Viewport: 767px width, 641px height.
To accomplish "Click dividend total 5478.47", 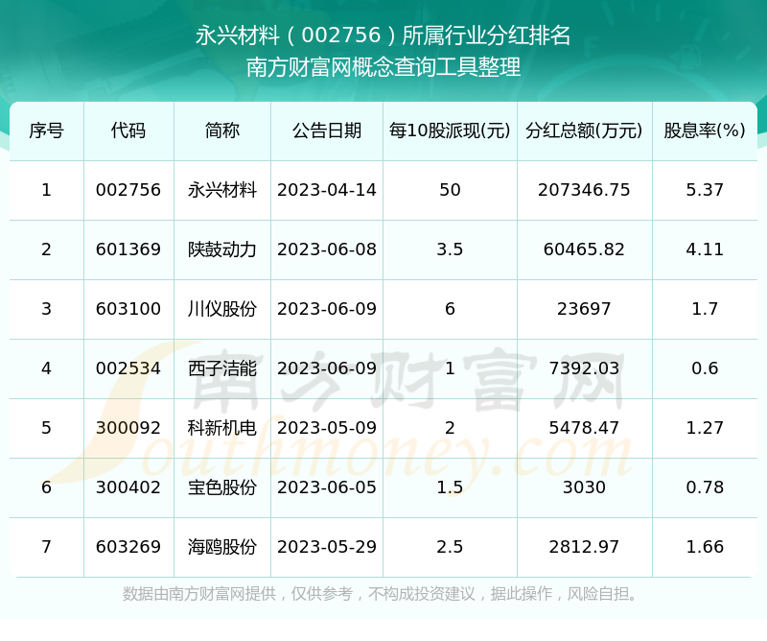I will point(584,428).
